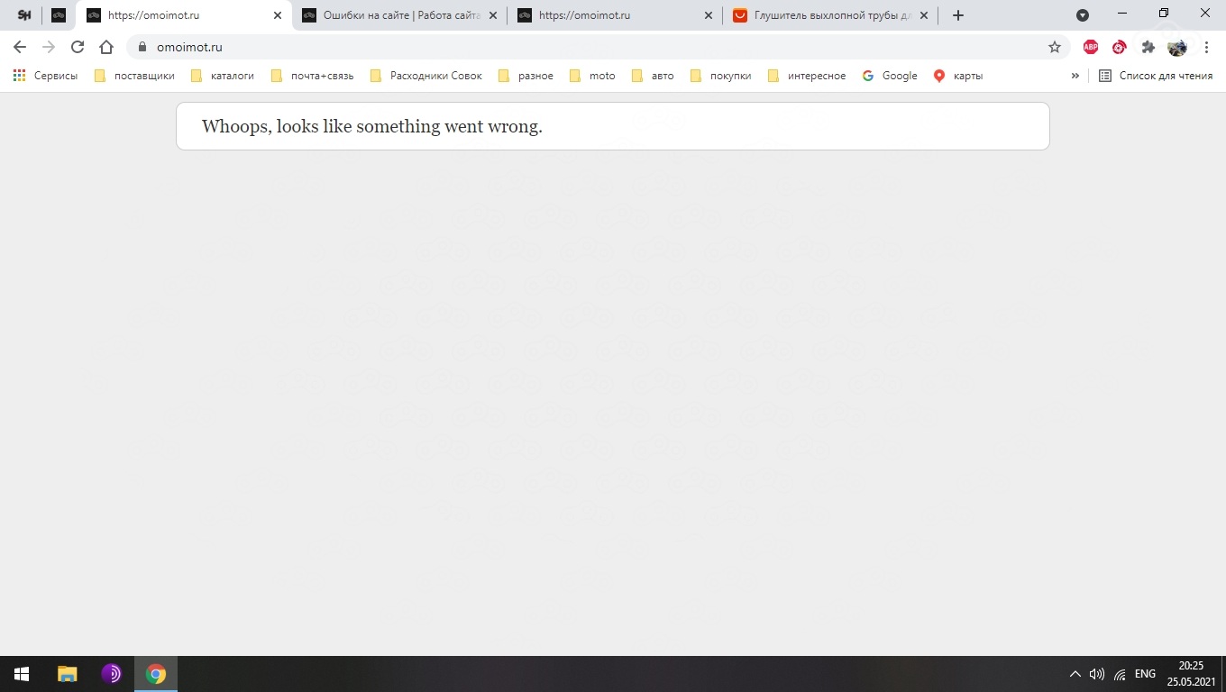Open the tab search dropdown
The height and width of the screenshot is (692, 1226).
click(1083, 15)
